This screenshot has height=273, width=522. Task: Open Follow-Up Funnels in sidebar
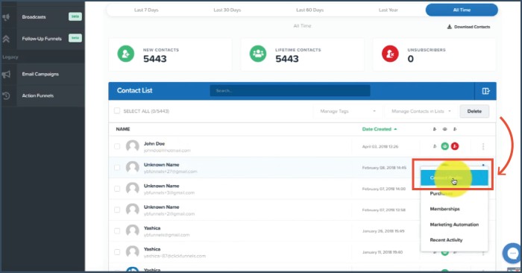[42, 39]
